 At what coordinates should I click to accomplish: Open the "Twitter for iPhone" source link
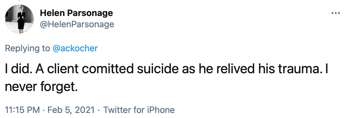click(x=139, y=110)
